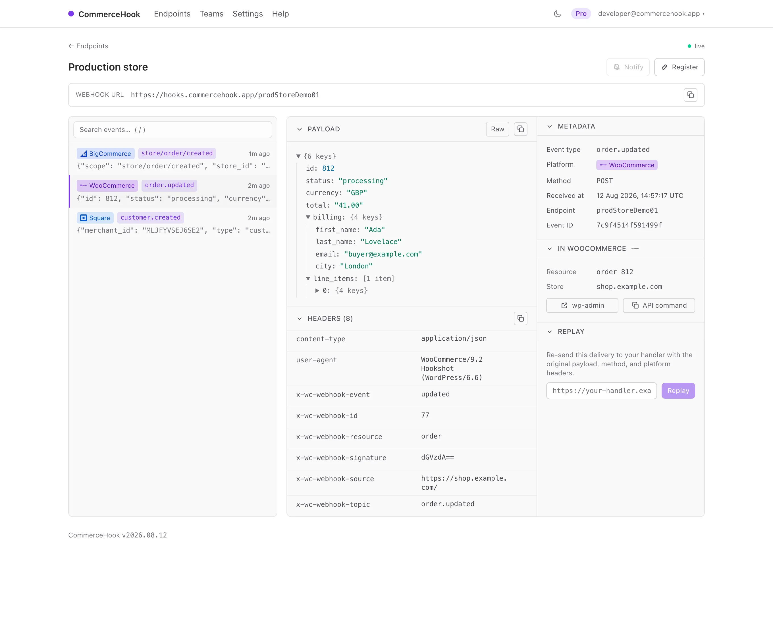Click the Endpoint value prodStoreDemo01
Image resolution: width=773 pixels, height=637 pixels.
(627, 211)
